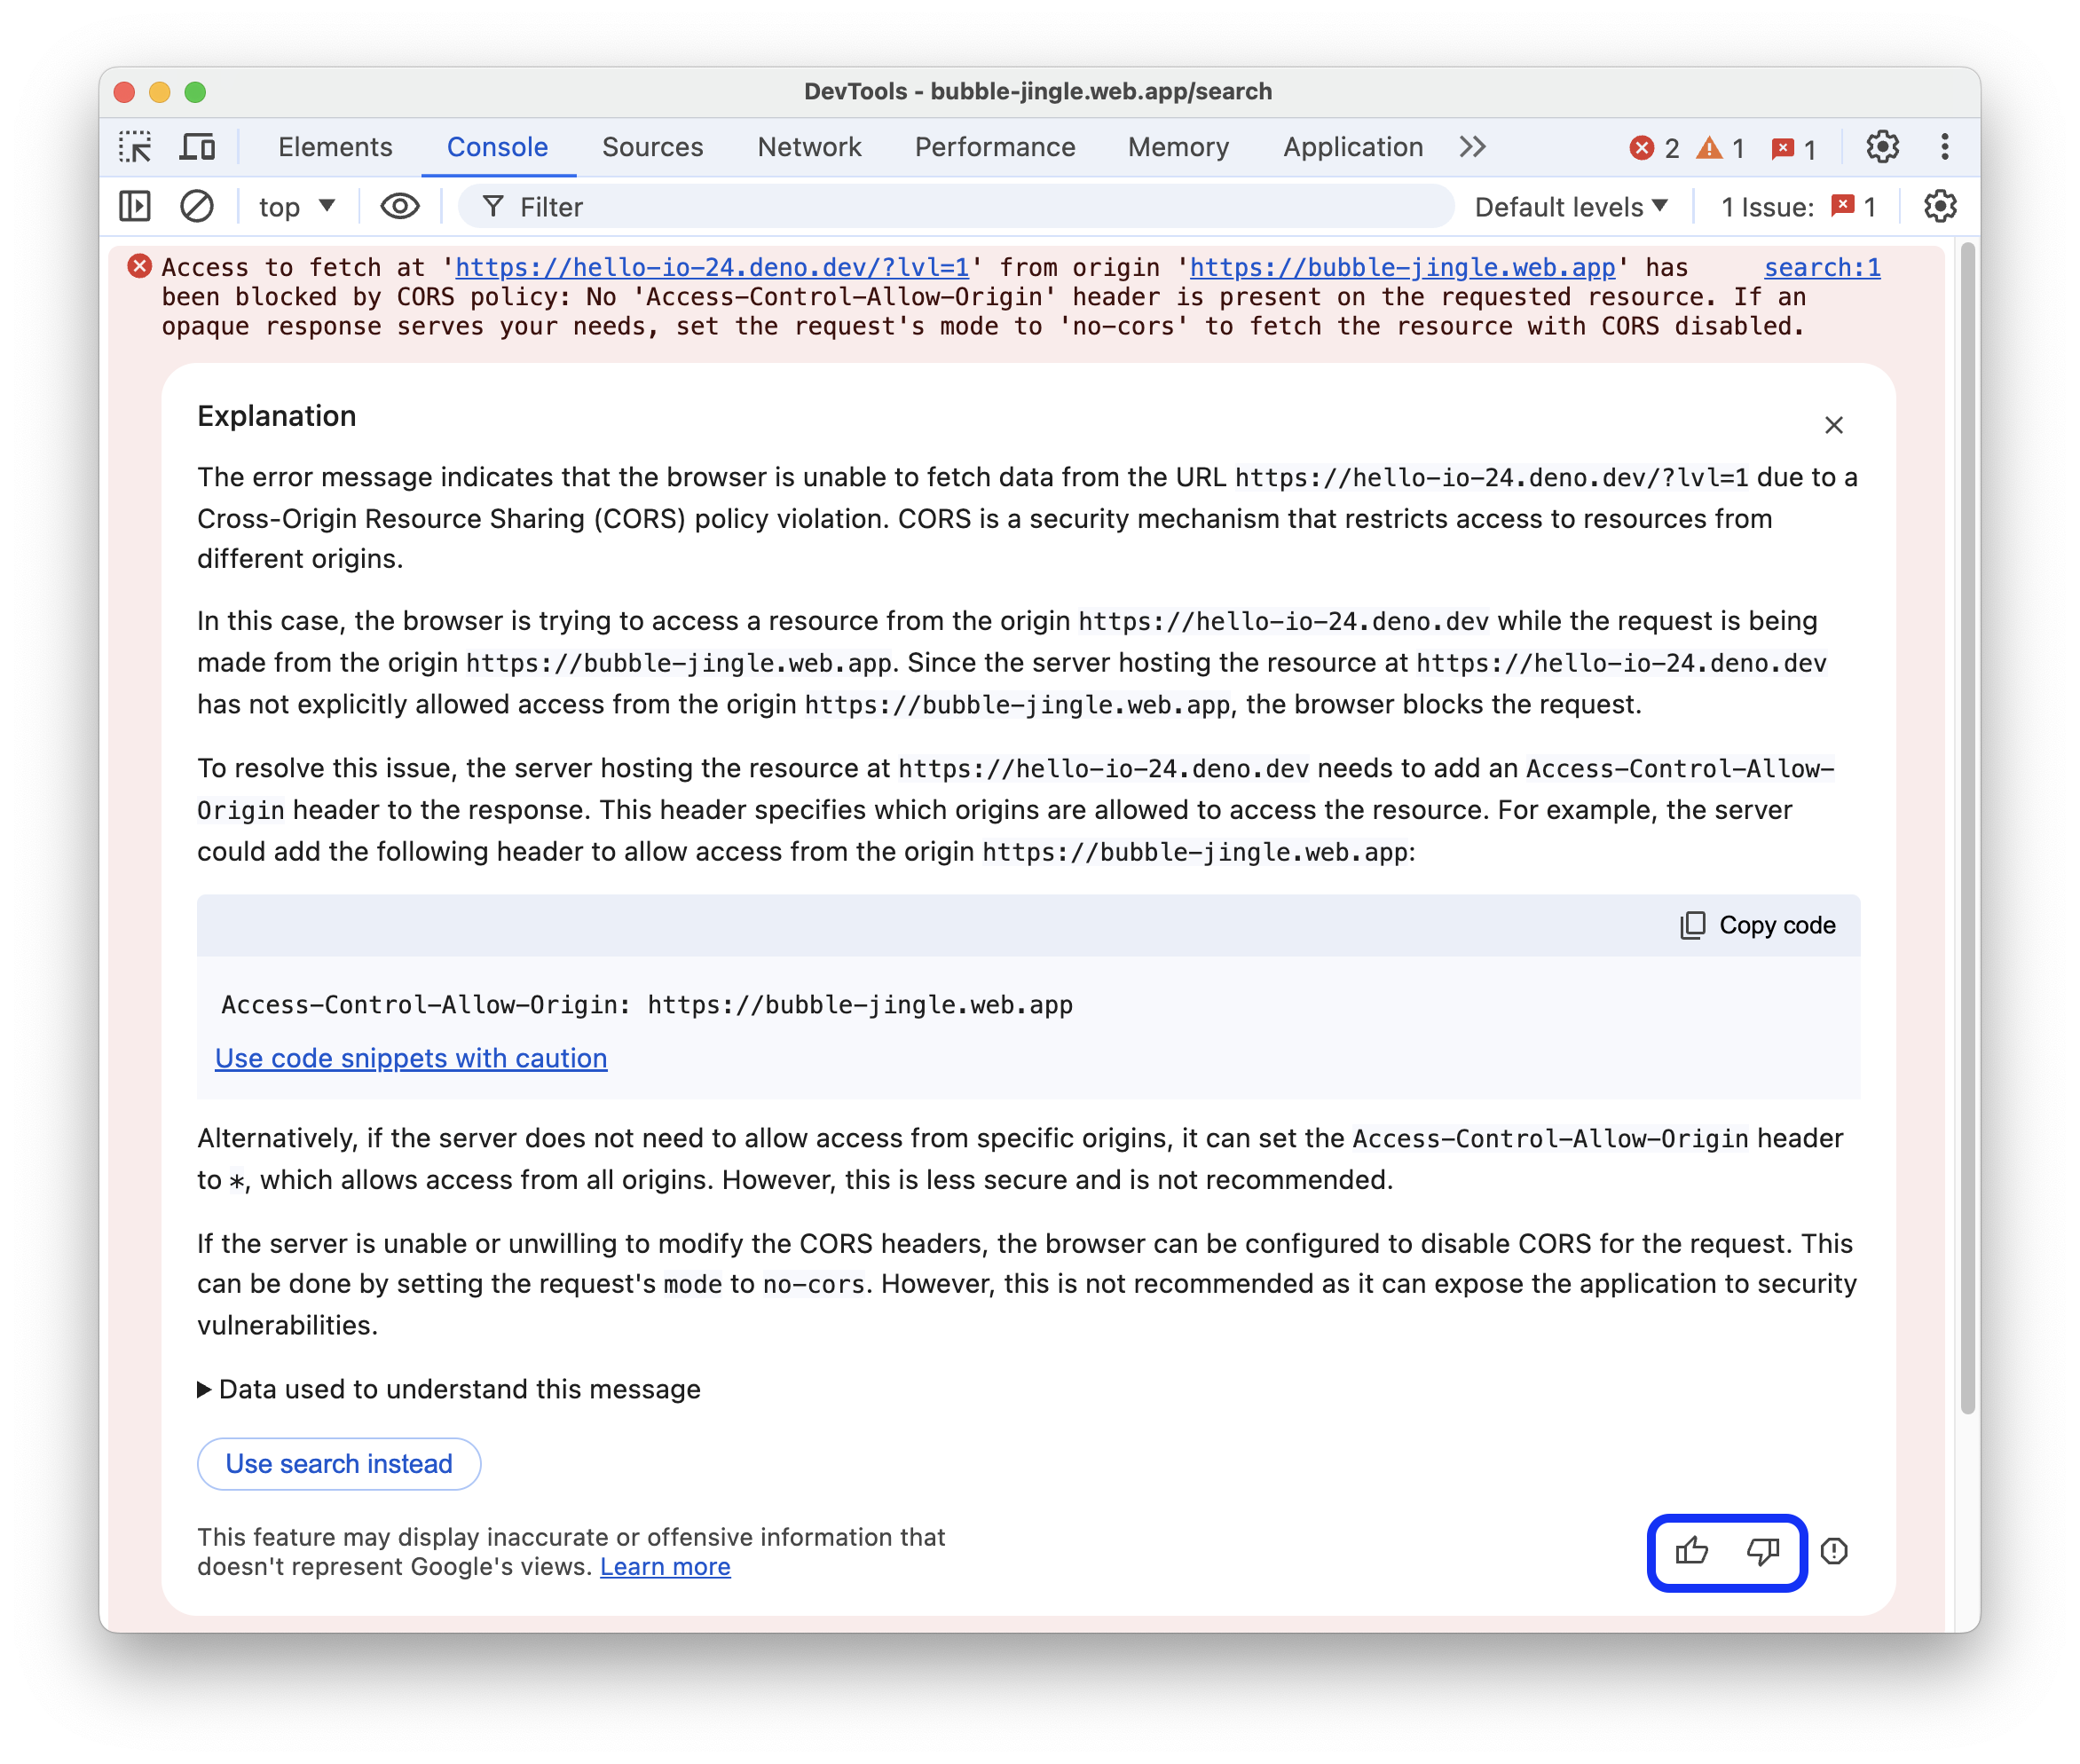Click the thumbs up feedback icon

(x=1691, y=1550)
